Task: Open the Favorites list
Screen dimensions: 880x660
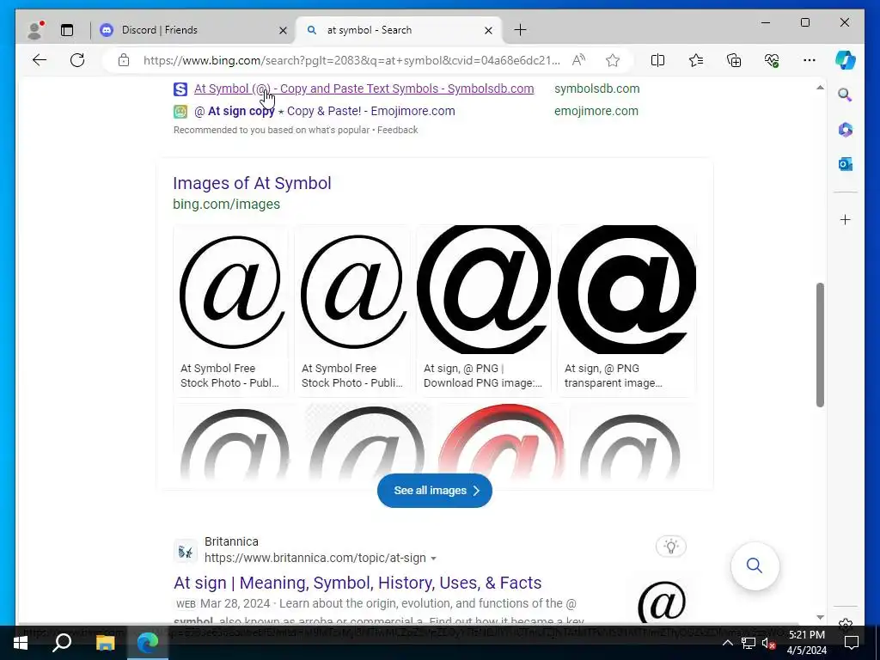Action: [696, 60]
